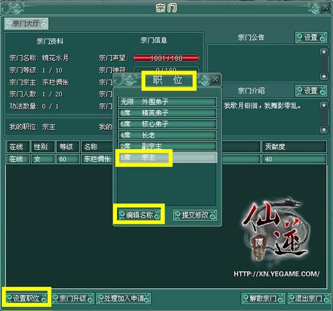Sort members by 贡献度 column header
Image resolution: width=333 pixels, height=311 pixels.
(294, 147)
